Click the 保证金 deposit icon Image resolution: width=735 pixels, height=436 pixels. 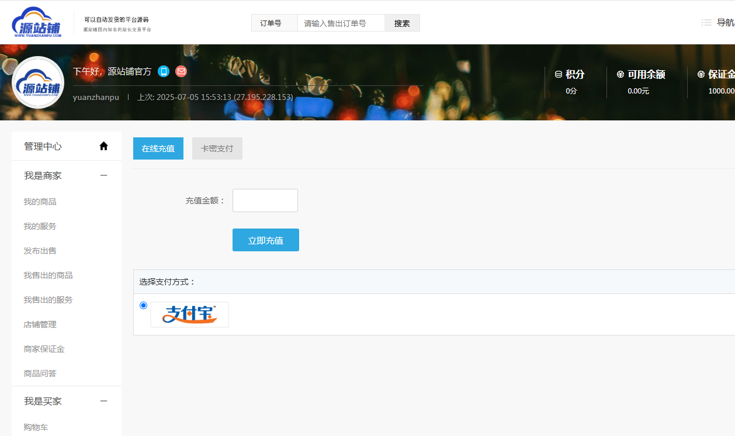pos(701,74)
